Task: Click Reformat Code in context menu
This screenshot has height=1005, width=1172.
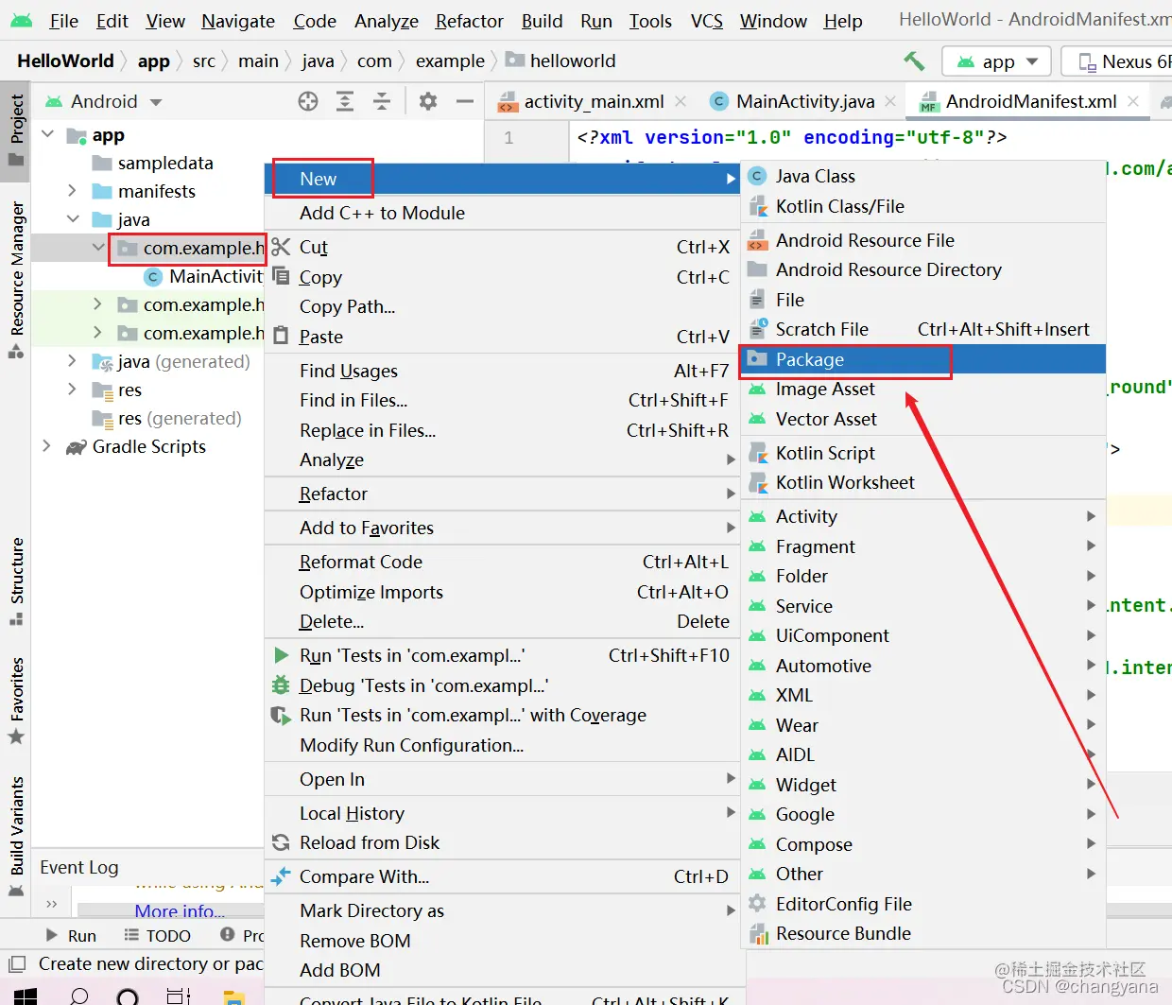Action: pyautogui.click(x=501, y=562)
